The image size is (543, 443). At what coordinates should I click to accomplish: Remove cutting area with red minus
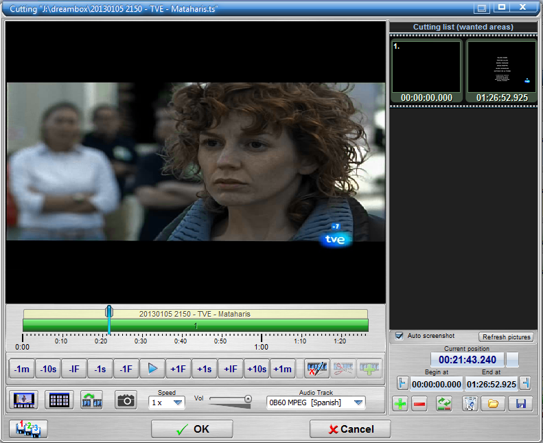point(419,404)
